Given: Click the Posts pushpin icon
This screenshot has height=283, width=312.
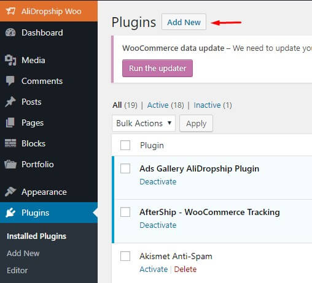Looking at the screenshot, I should (10, 102).
